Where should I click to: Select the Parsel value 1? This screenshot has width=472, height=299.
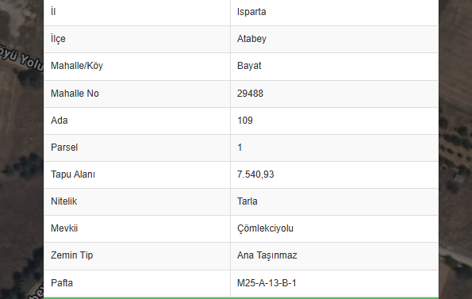240,148
